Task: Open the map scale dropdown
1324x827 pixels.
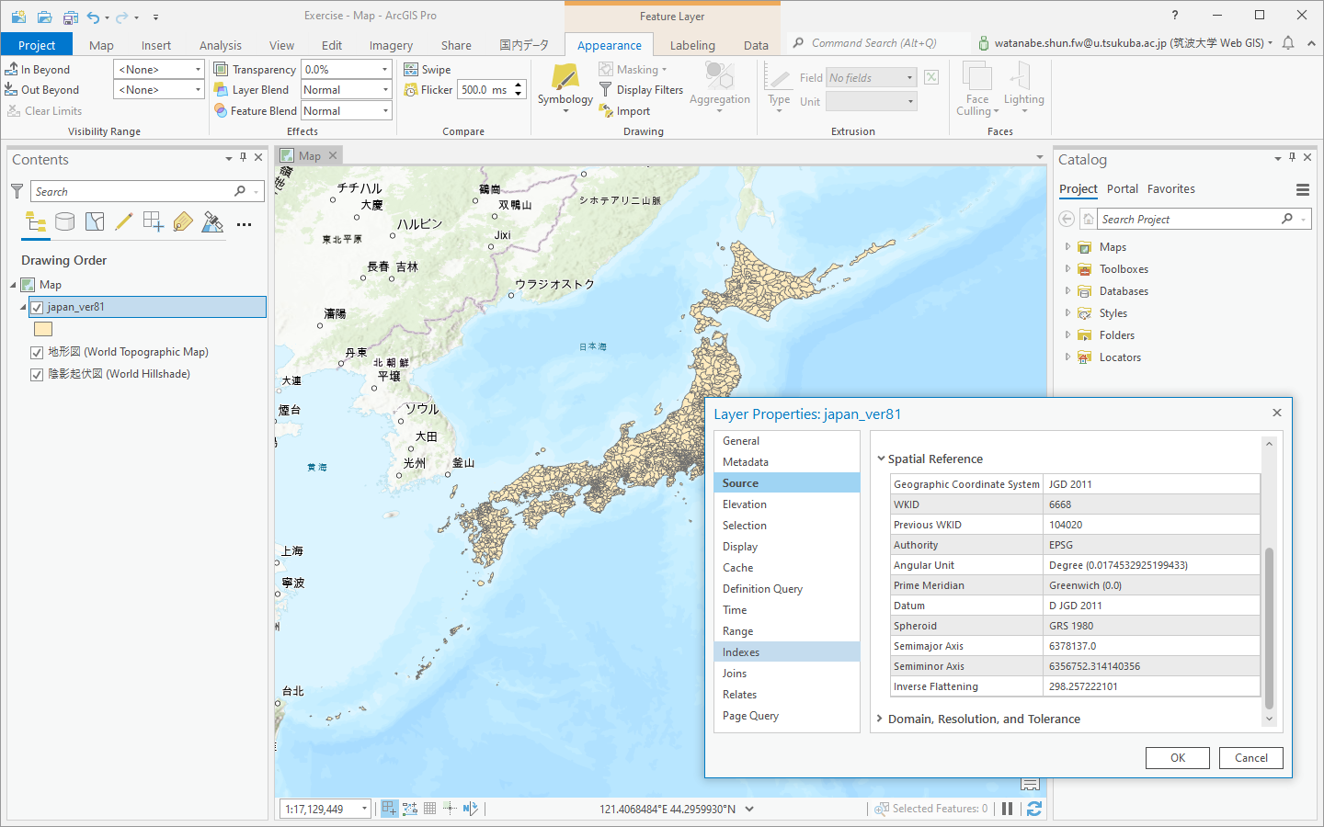Action: [x=364, y=809]
